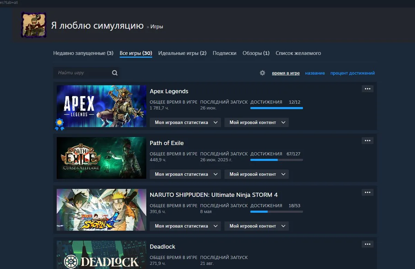The width and height of the screenshot is (415, 269).
Task: Click Path of Exile achievements progress bar
Action: coord(277,160)
